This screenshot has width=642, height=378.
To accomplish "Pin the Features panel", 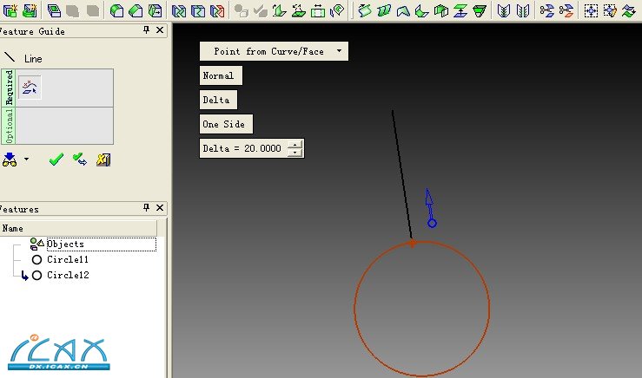I will [146, 207].
